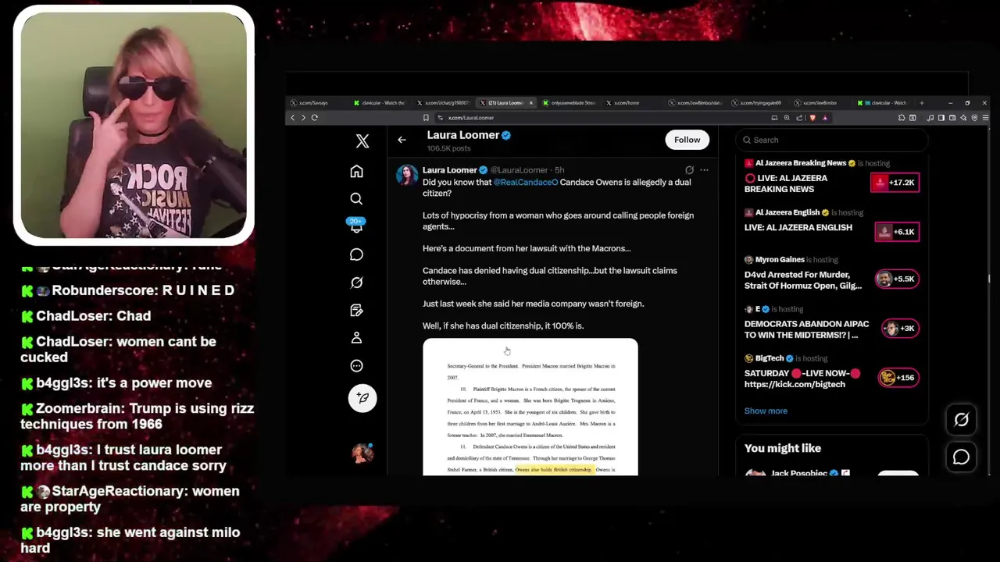
Task: Switch to first clavicular Kick tab
Action: pyautogui.click(x=380, y=103)
